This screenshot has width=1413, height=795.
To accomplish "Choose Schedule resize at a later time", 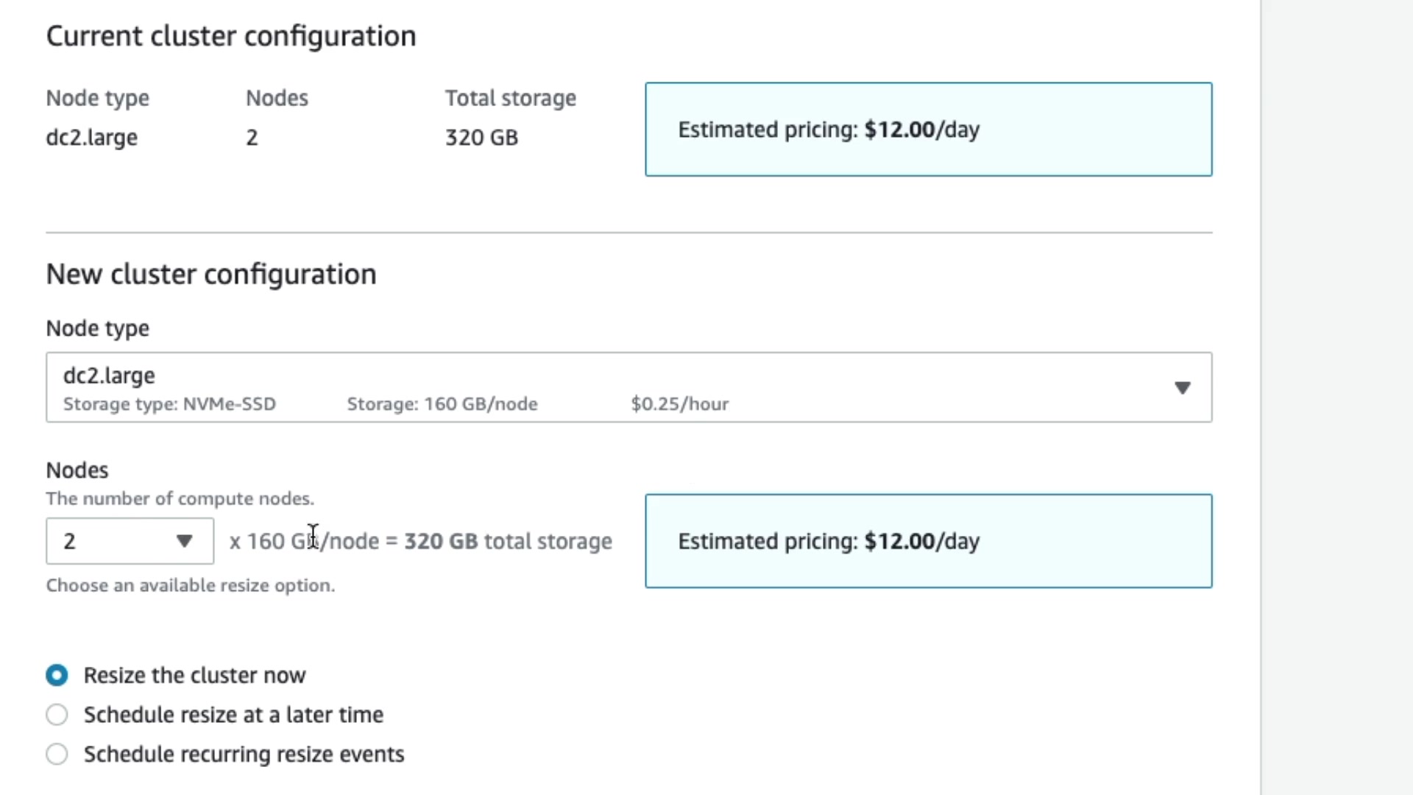I will click(x=57, y=715).
